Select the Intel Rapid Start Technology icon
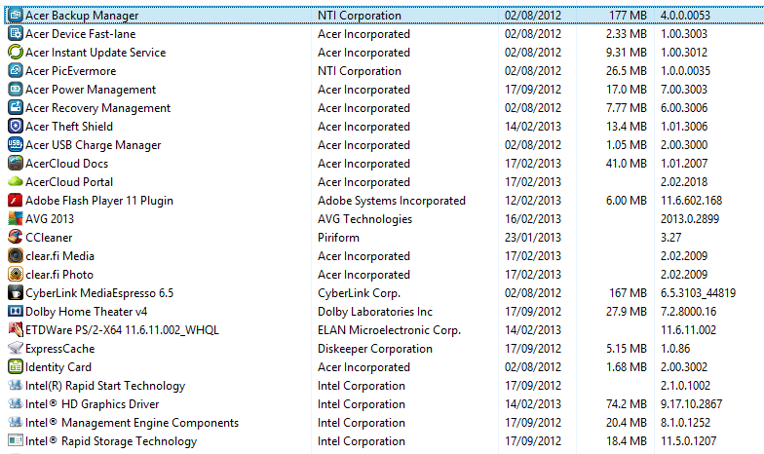Screen dimensions: 764x454 (16, 386)
